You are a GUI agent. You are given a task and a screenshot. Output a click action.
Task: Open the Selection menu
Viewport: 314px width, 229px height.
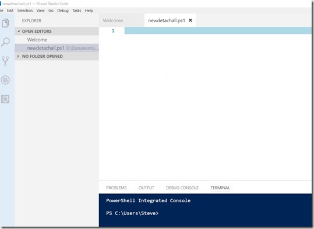[x=25, y=11]
